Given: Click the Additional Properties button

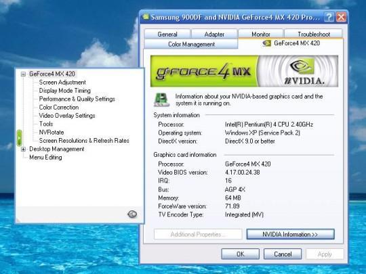Looking at the screenshot, I should tap(198, 234).
